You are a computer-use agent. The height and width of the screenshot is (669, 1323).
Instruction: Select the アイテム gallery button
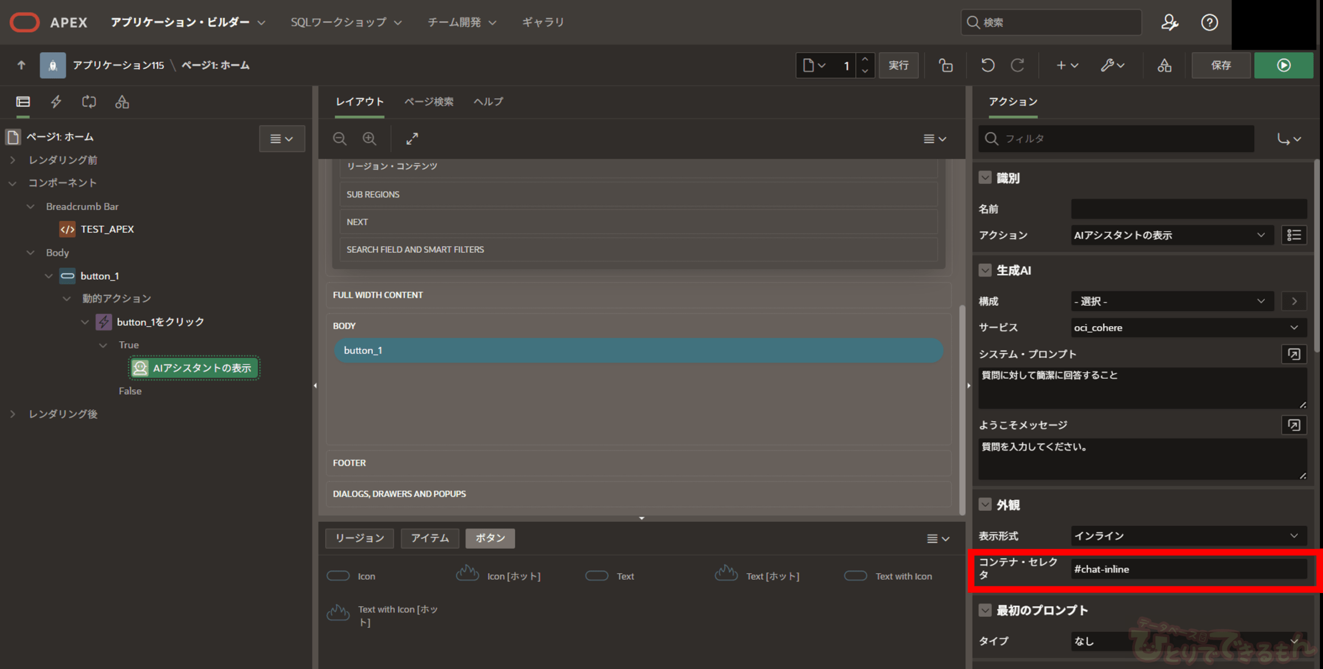point(429,538)
